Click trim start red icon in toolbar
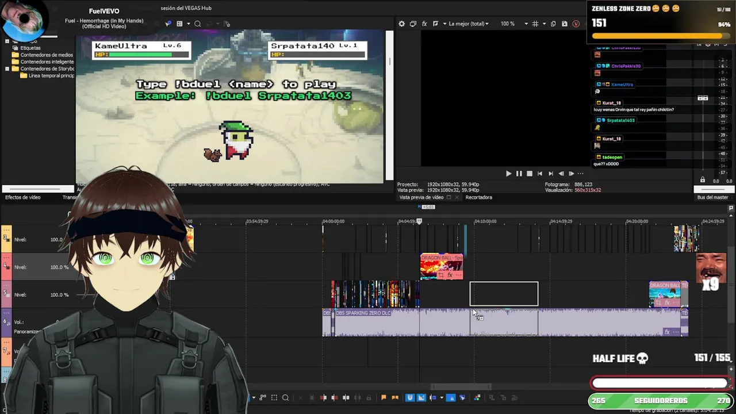This screenshot has height=414, width=736. tap(323, 397)
